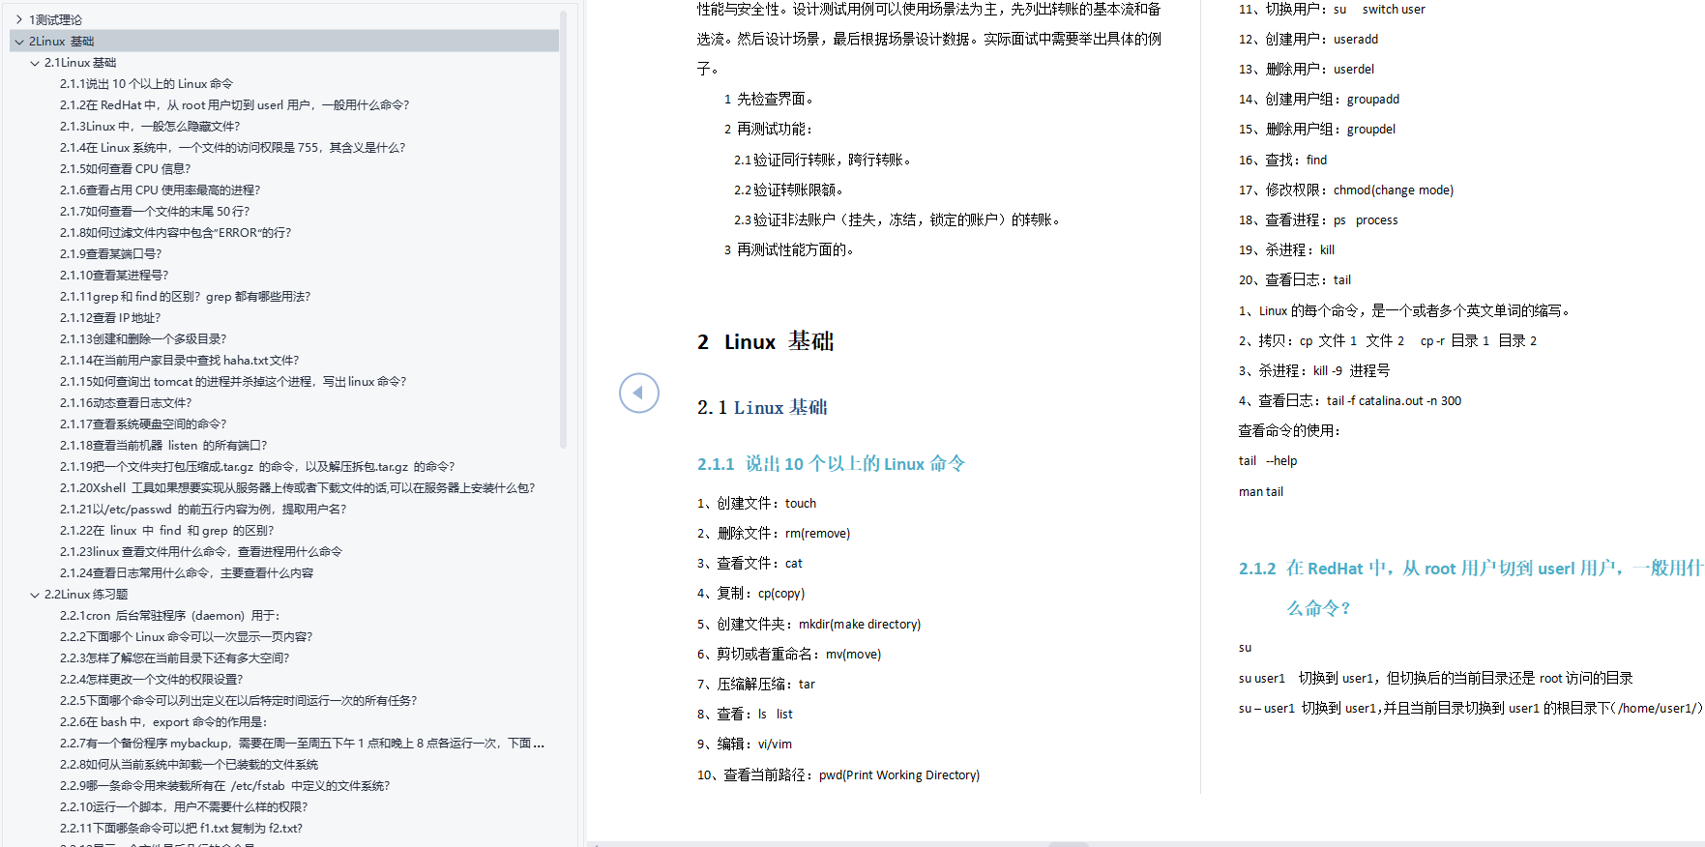Jump to 2.1.24查看日志常用什么命令

(x=187, y=572)
